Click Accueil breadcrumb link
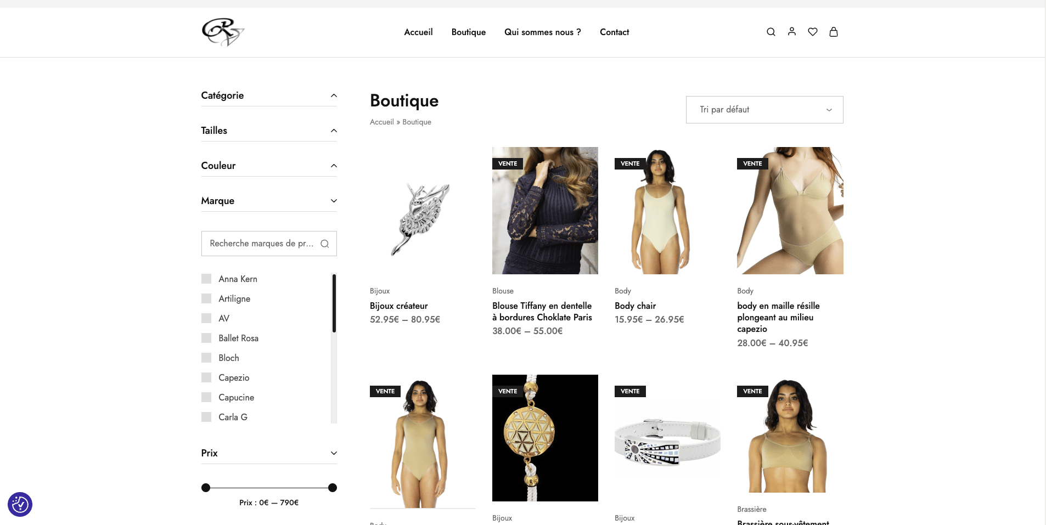 coord(381,122)
